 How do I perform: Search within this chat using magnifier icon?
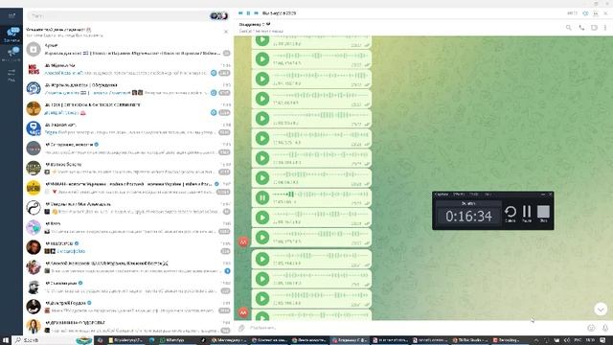pyautogui.click(x=568, y=28)
